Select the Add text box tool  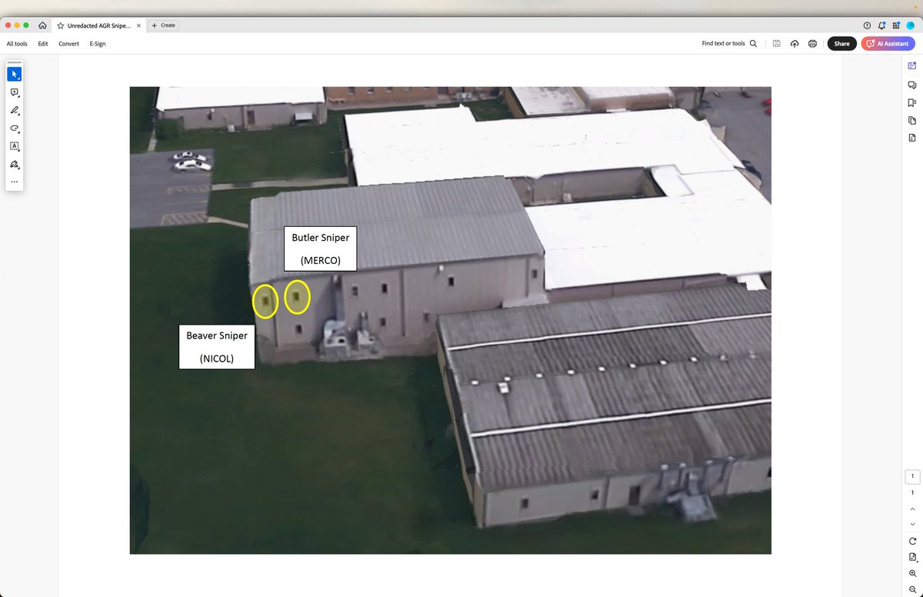tap(15, 146)
